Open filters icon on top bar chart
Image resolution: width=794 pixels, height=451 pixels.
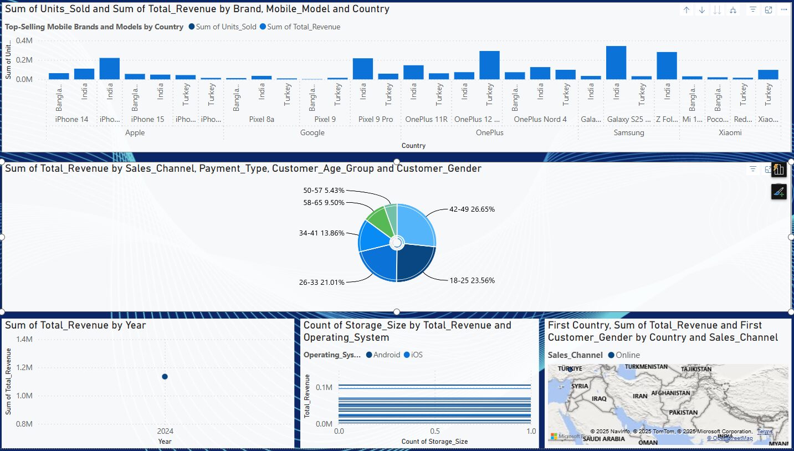tap(753, 10)
